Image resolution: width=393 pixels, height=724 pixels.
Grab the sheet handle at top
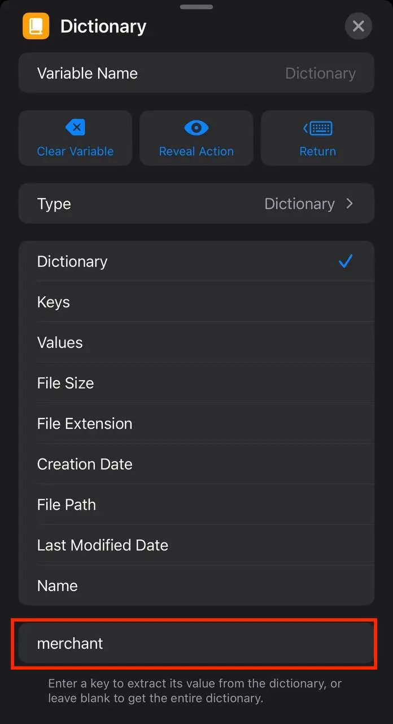coord(197,7)
